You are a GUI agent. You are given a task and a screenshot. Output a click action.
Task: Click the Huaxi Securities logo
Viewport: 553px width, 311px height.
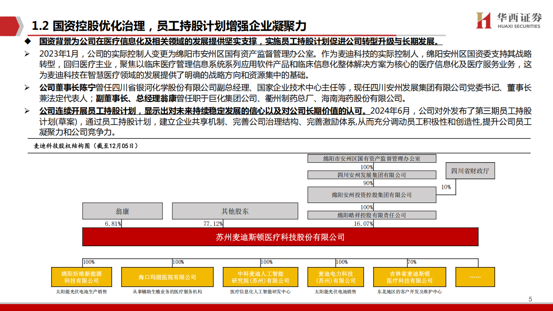coord(509,20)
